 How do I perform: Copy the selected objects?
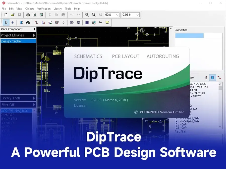[56, 15]
